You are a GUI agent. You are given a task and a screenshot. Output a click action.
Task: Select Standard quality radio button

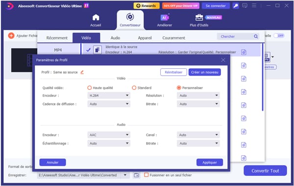(x=134, y=88)
